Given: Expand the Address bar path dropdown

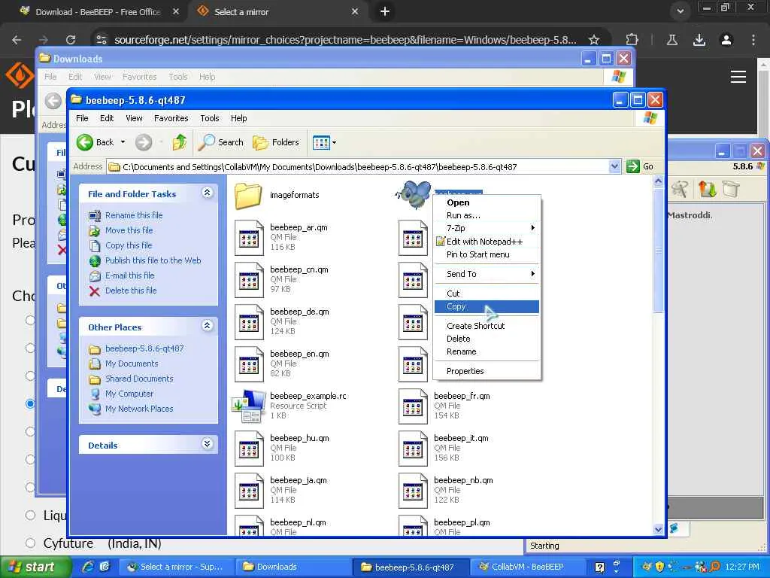Looking at the screenshot, I should [x=614, y=166].
